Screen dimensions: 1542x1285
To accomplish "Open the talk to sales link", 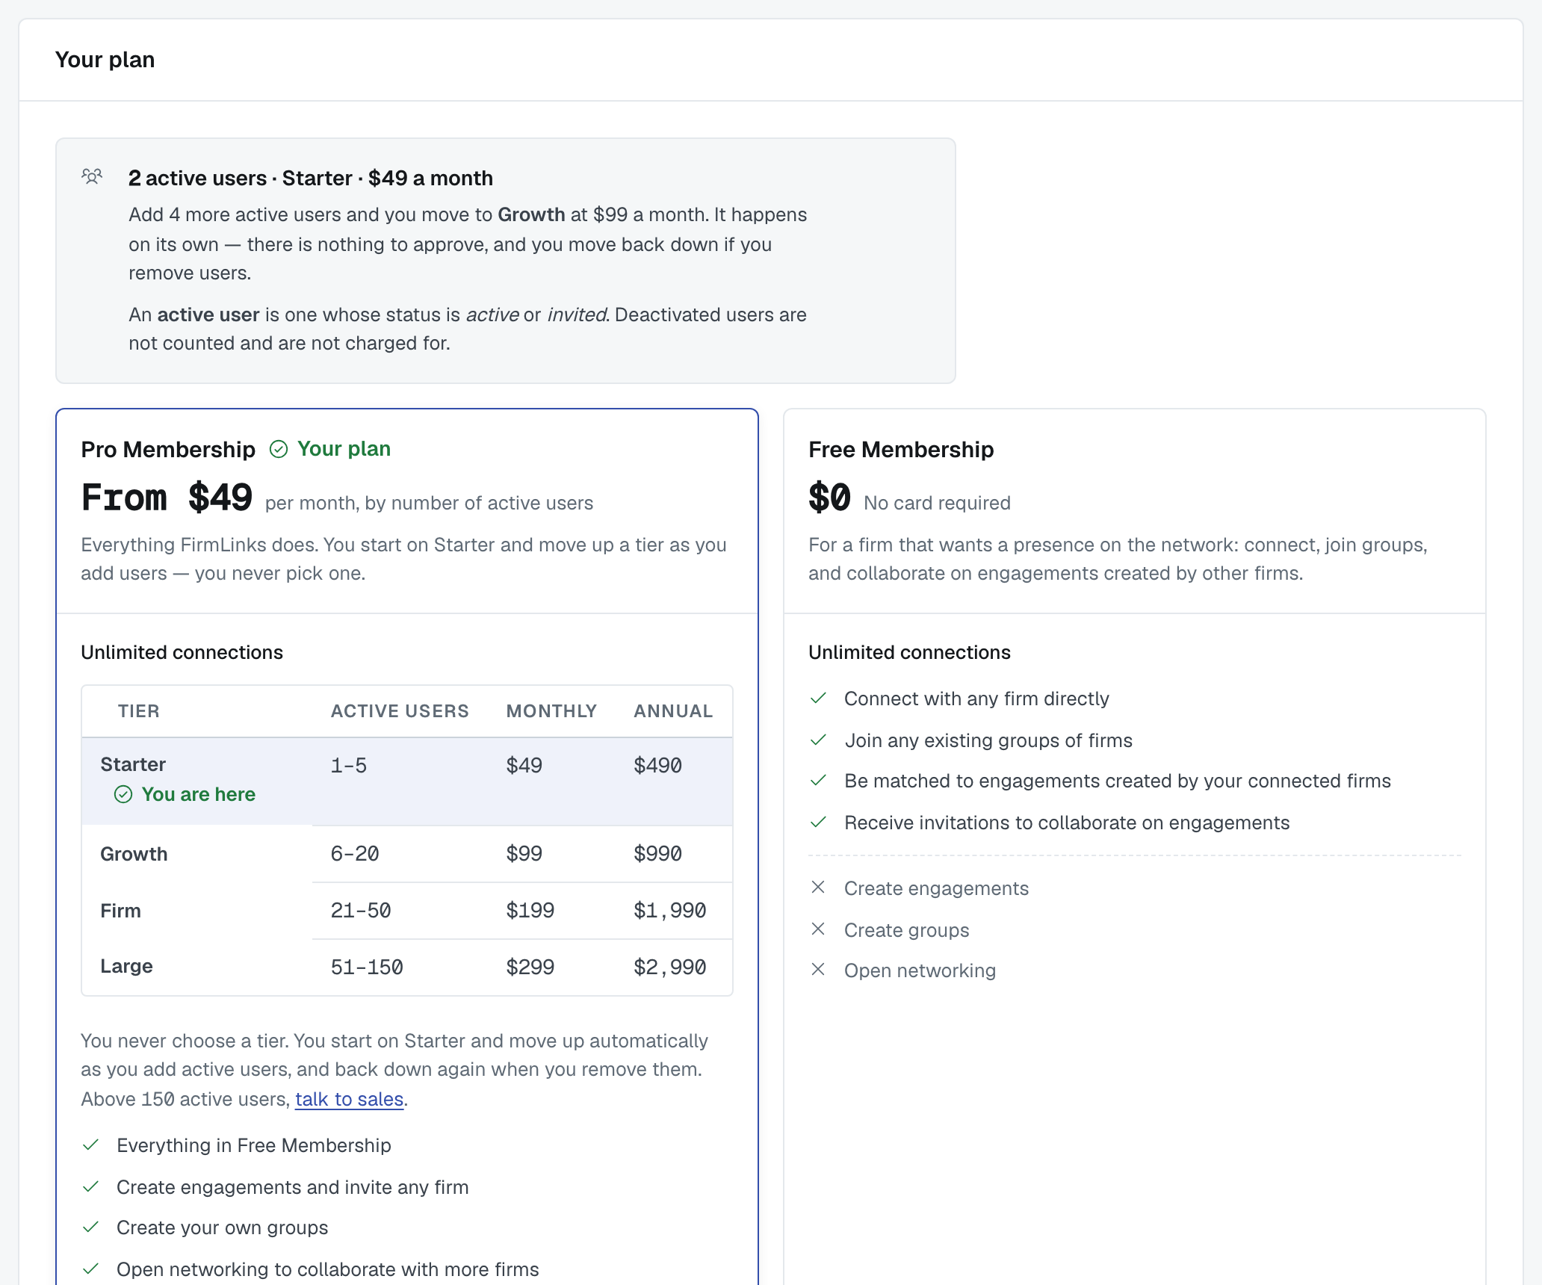I will point(349,1099).
